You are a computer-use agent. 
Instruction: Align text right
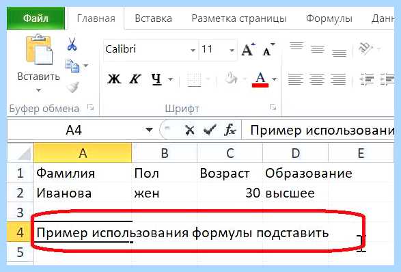pyautogui.click(x=338, y=79)
